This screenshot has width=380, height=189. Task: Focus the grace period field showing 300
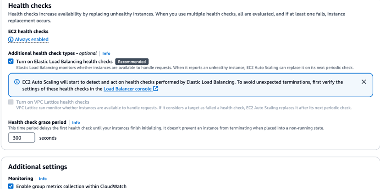point(22,138)
